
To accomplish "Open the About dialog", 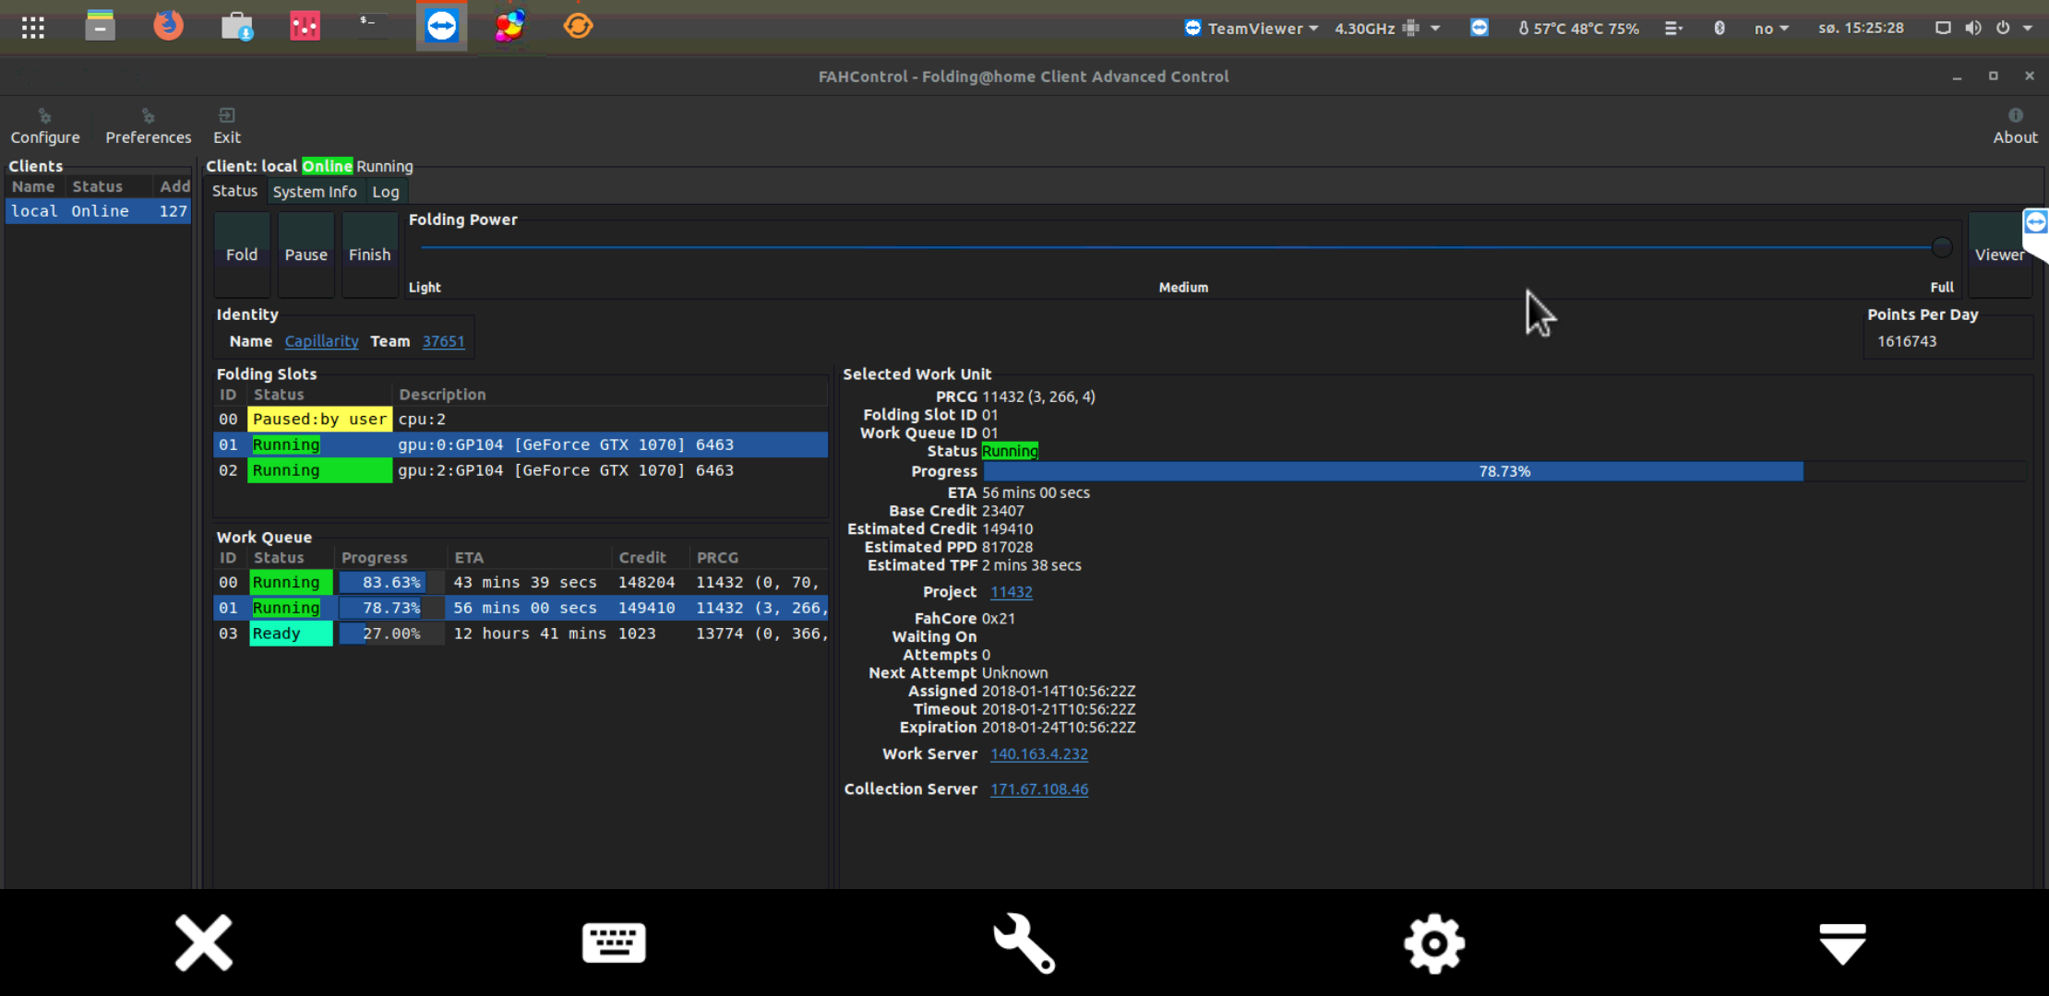I will click(x=2015, y=126).
